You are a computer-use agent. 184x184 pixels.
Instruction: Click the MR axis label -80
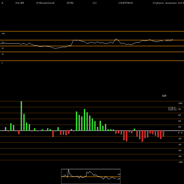click(180, 156)
